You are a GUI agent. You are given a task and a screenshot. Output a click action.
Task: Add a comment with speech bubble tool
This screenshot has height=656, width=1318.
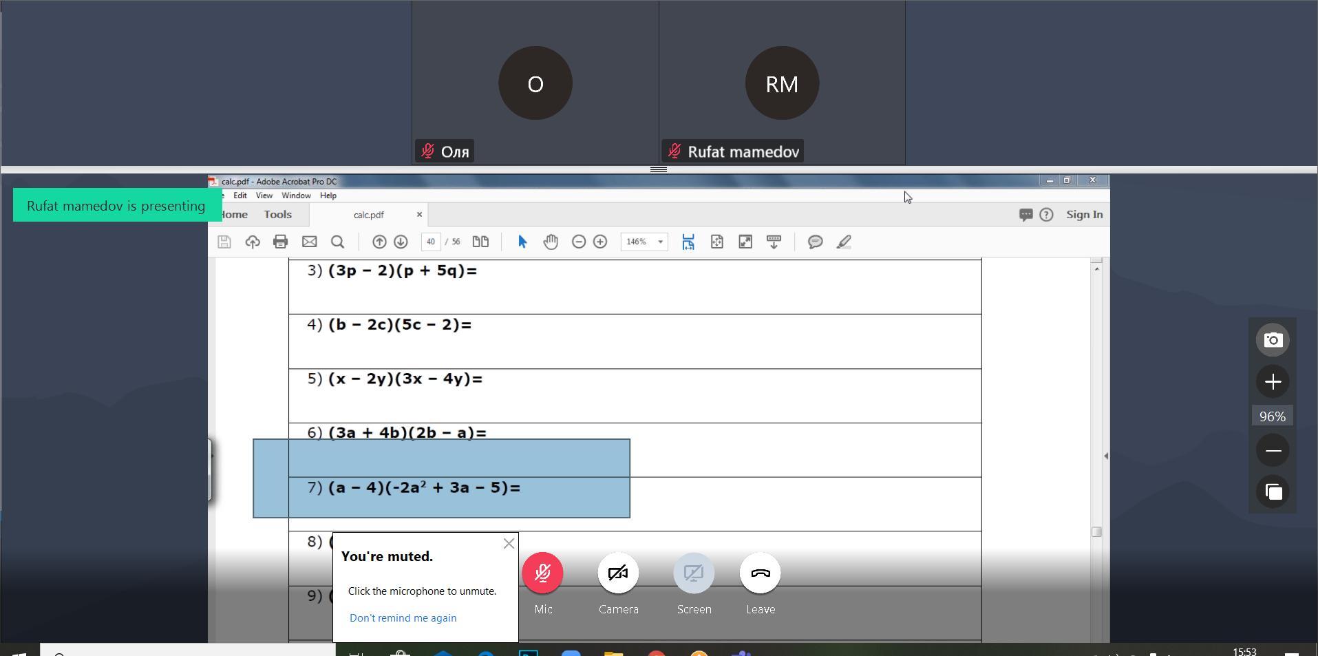pyautogui.click(x=816, y=242)
